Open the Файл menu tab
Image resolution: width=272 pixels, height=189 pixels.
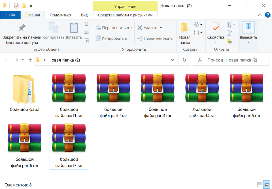click(x=10, y=15)
